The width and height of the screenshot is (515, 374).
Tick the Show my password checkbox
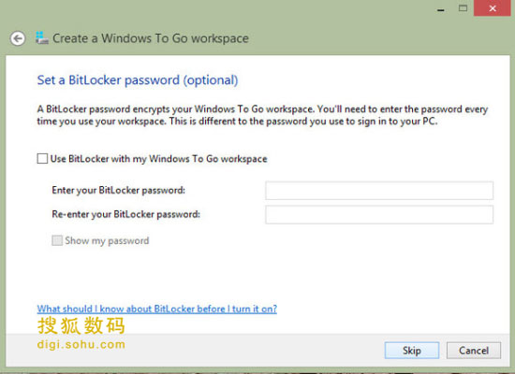click(x=57, y=240)
